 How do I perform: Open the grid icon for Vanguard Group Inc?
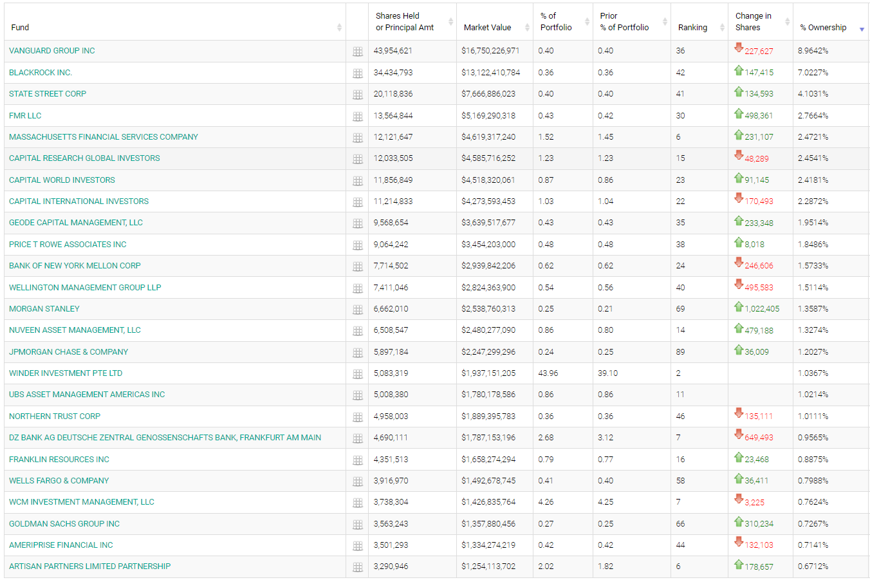pos(358,52)
